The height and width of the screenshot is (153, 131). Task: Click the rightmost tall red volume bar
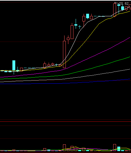coord(114,148)
